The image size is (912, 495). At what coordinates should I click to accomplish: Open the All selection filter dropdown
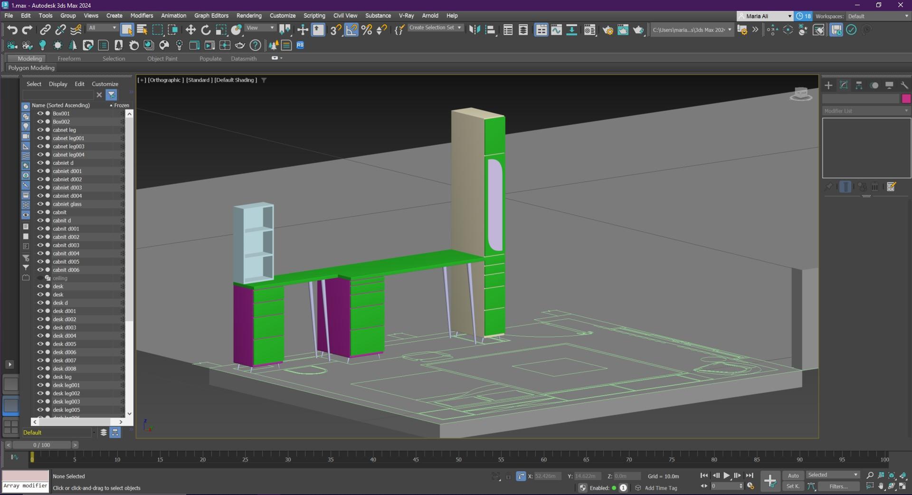coord(102,28)
